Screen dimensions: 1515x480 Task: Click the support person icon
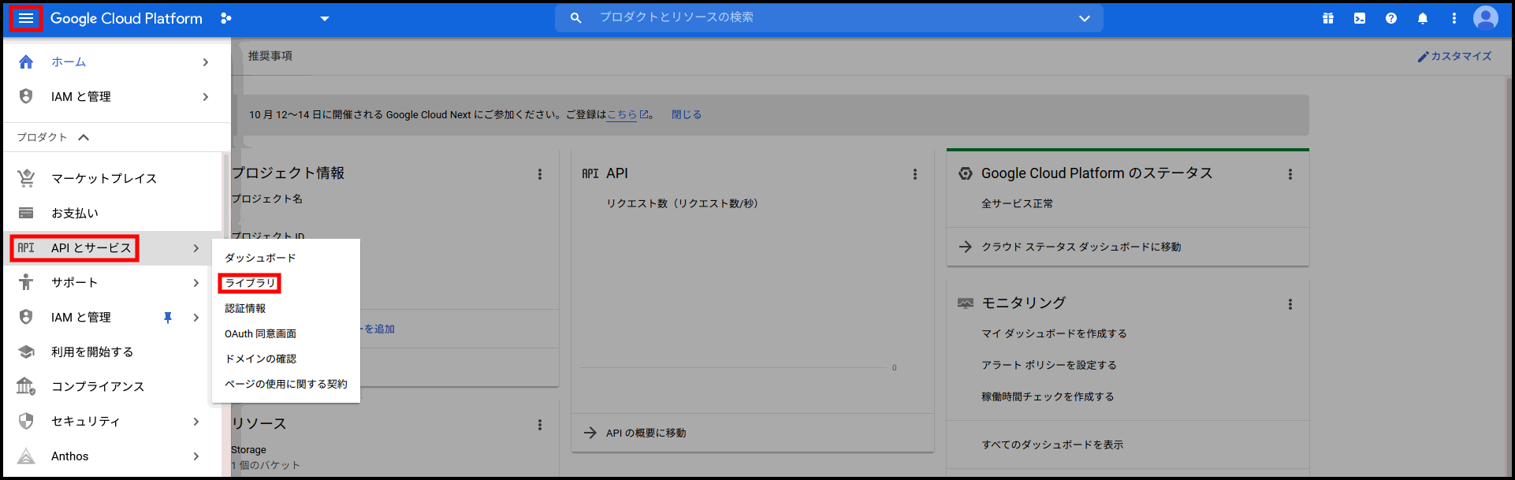(x=26, y=282)
